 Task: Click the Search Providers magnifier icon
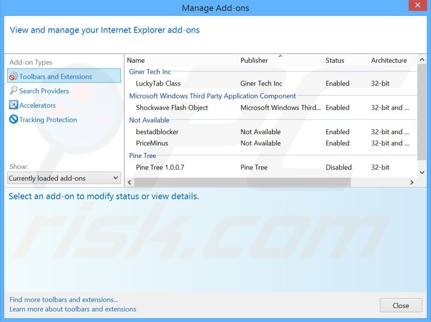tap(14, 90)
